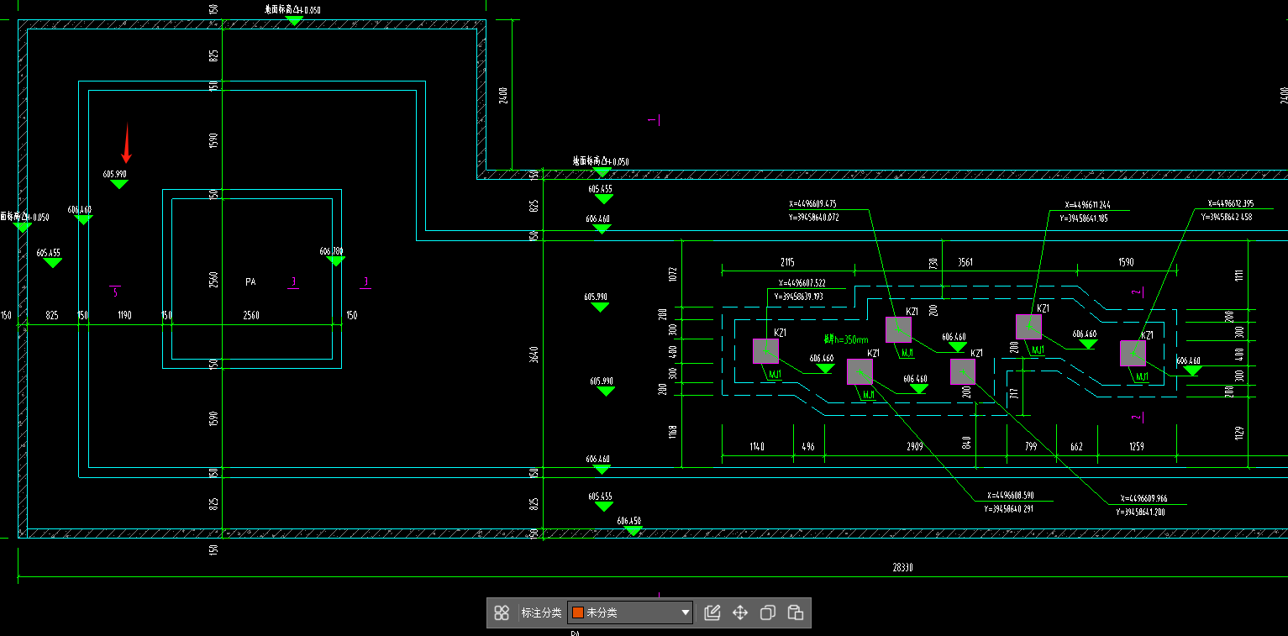Select the Y=39458640.291 coordinate label
Image resolution: width=1288 pixels, height=636 pixels.
(1008, 509)
